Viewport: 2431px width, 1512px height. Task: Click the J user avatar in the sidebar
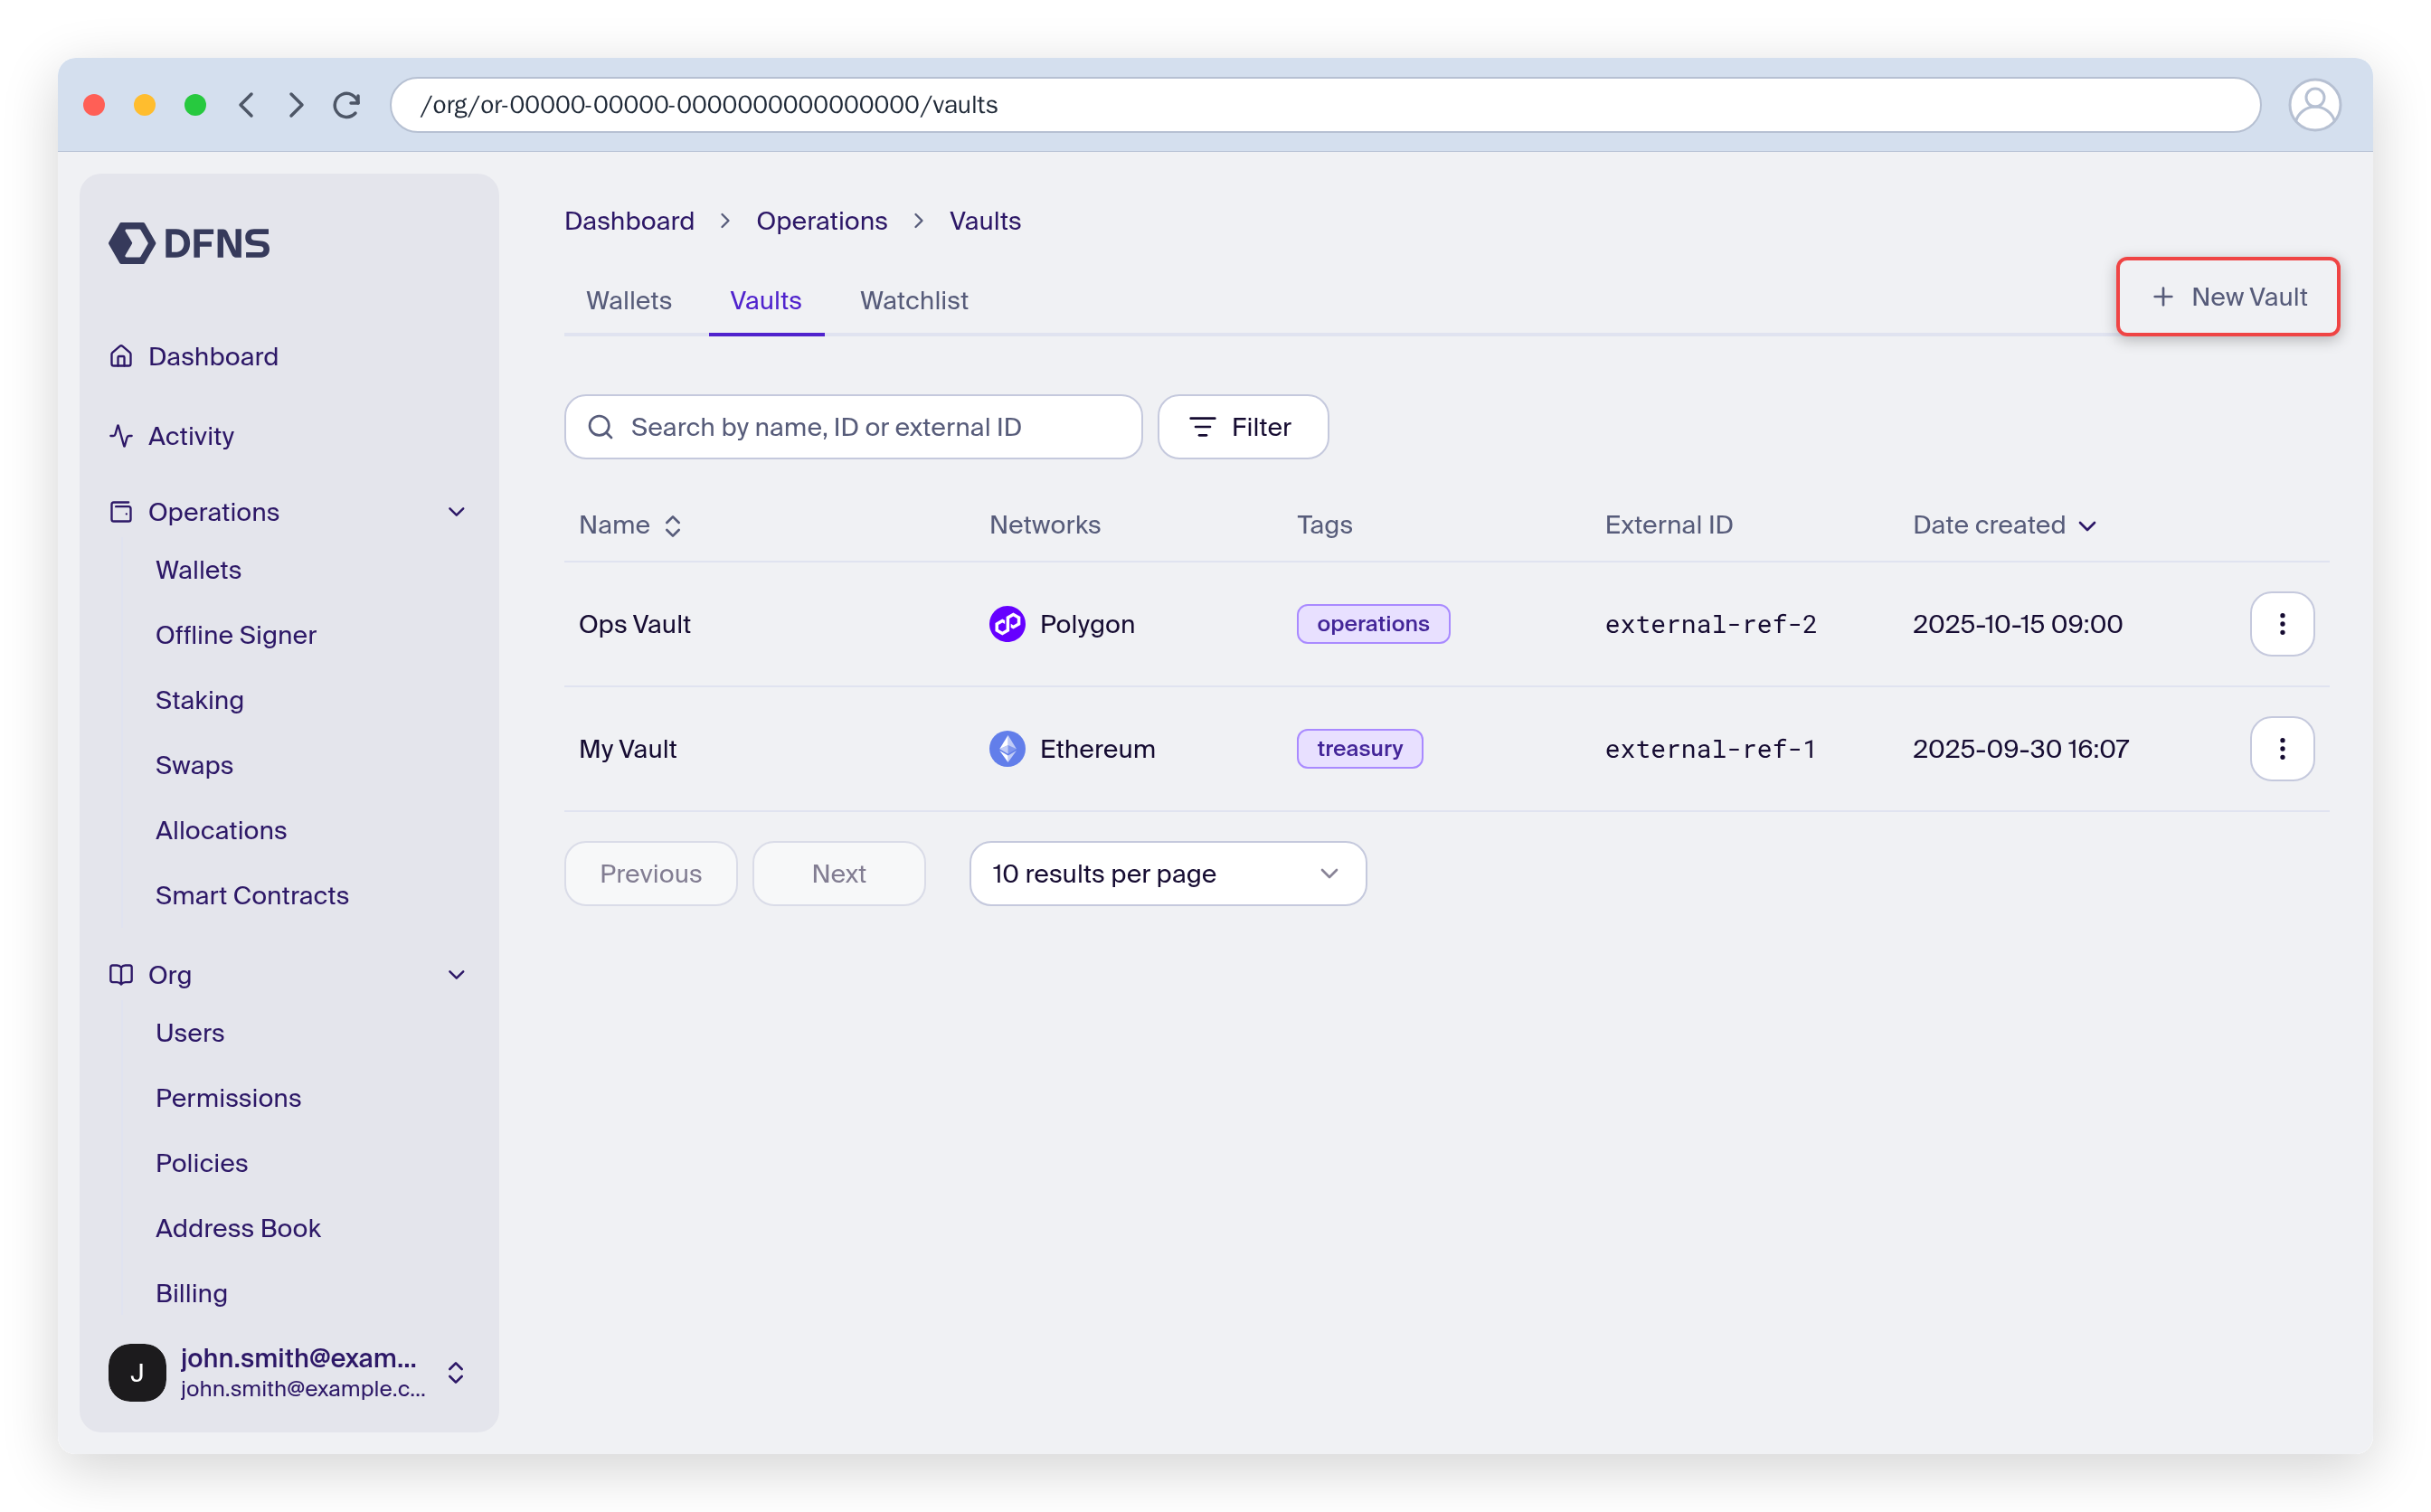137,1372
